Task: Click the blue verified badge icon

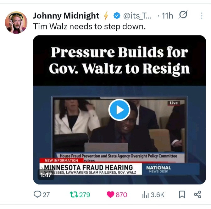Action: pos(117,16)
